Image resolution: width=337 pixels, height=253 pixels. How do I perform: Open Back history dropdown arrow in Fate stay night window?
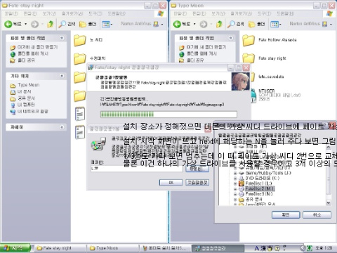26,24
